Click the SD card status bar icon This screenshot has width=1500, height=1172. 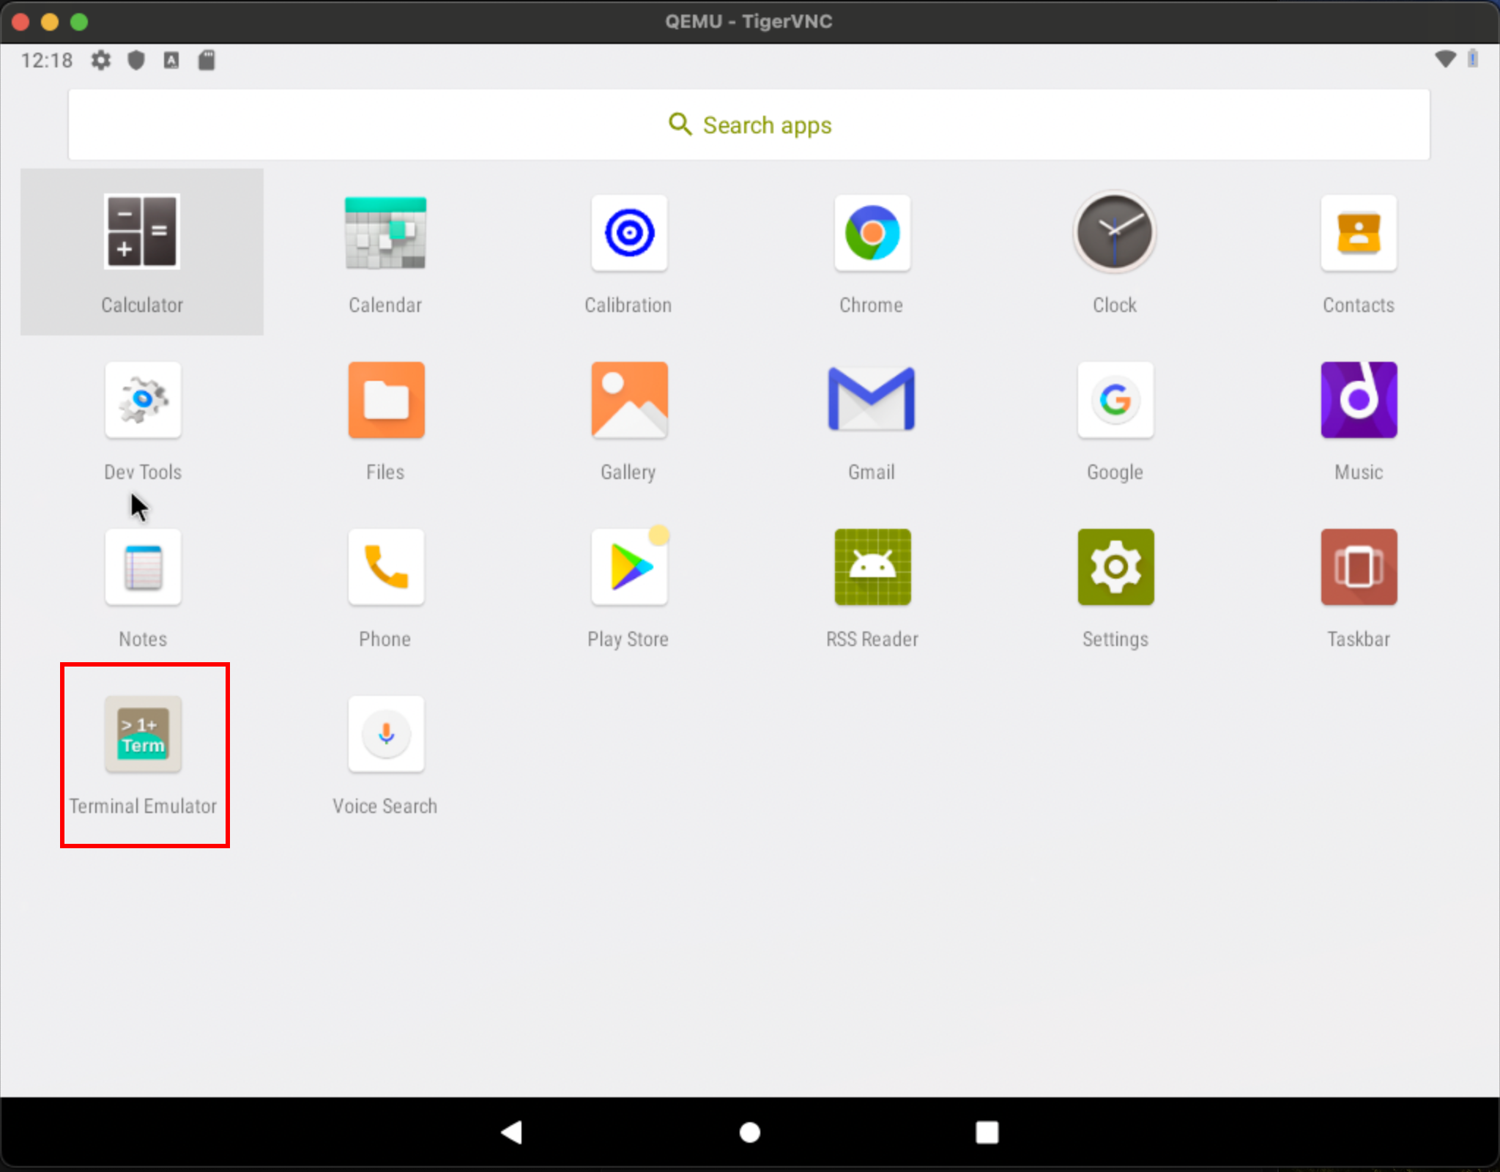point(207,60)
